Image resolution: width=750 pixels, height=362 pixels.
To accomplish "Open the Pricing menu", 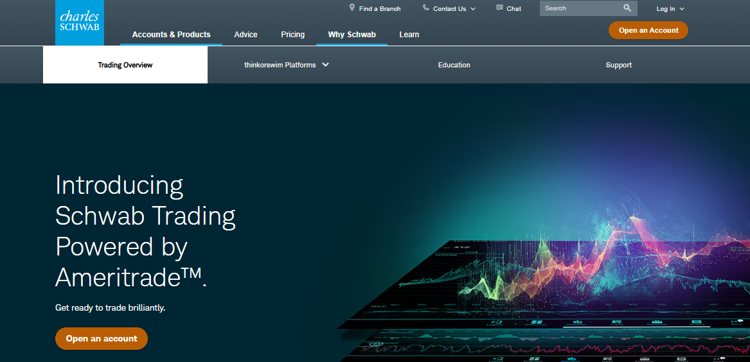I will (x=292, y=35).
